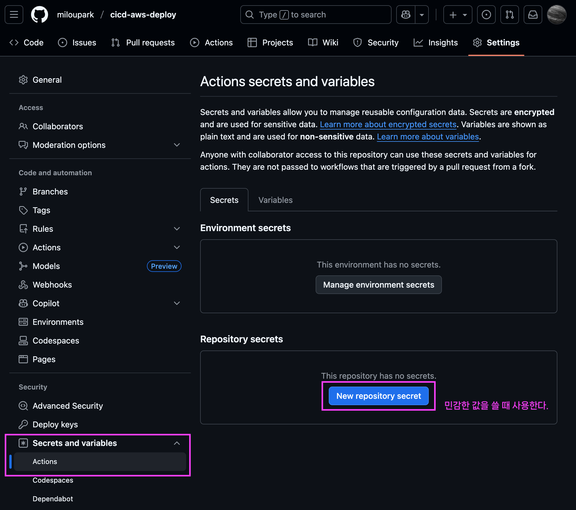Screen dimensions: 576x510
Task: Open Deploy keys in the sidebar
Action: coord(55,424)
